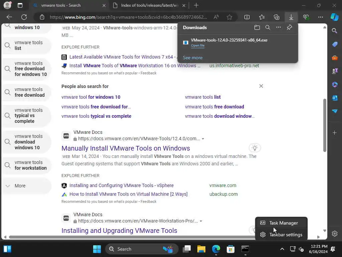Expand the More related searches list

click(x=26, y=186)
